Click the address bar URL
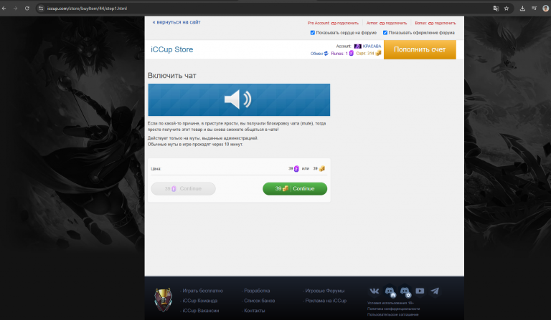Image resolution: width=551 pixels, height=320 pixels. tap(87, 9)
